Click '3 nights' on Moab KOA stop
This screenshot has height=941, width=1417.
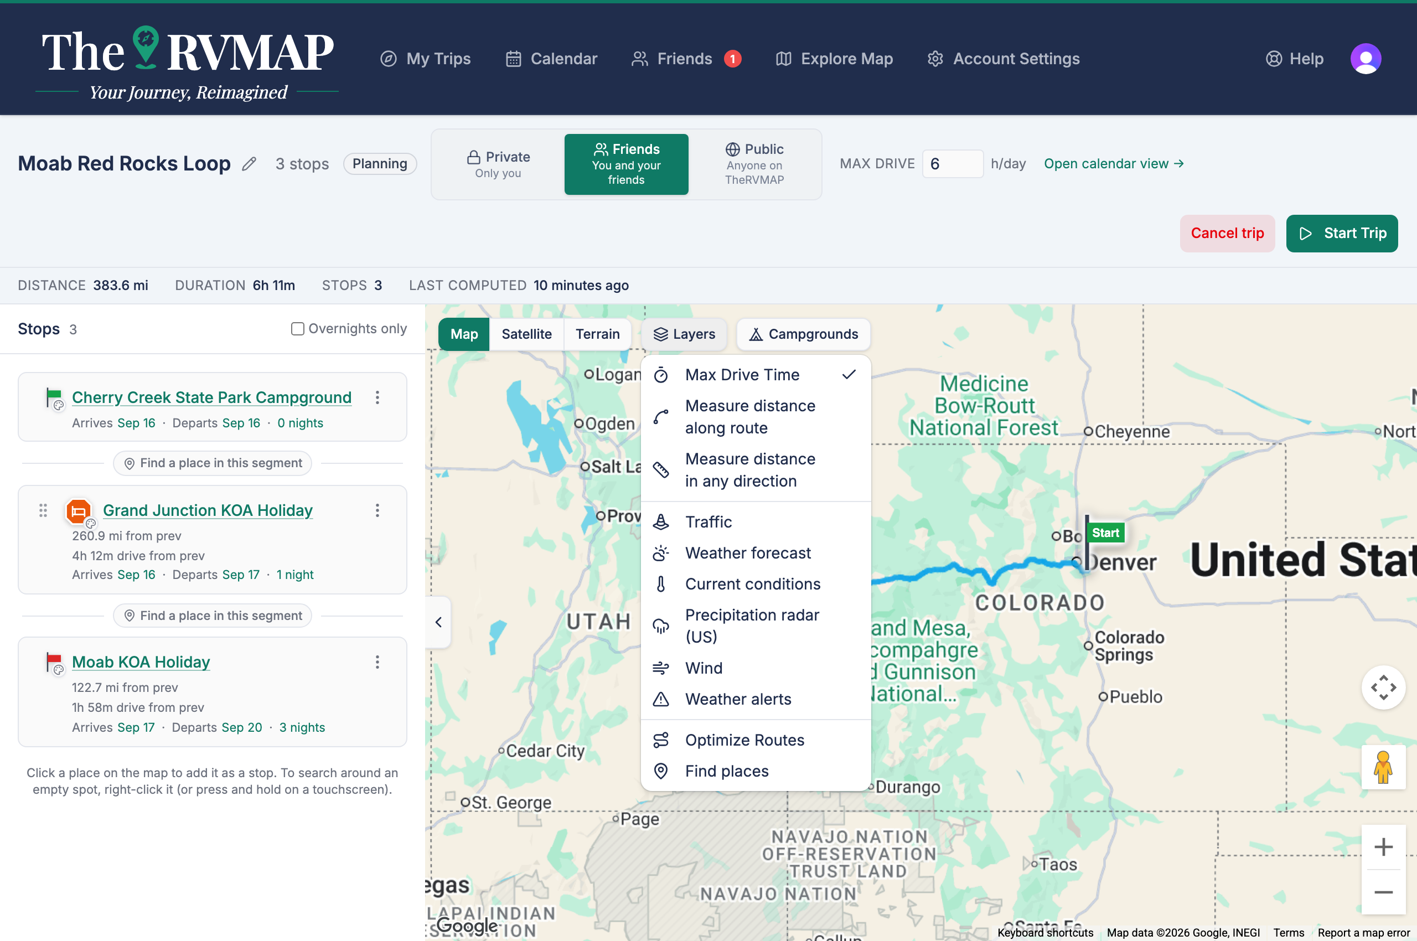[302, 727]
